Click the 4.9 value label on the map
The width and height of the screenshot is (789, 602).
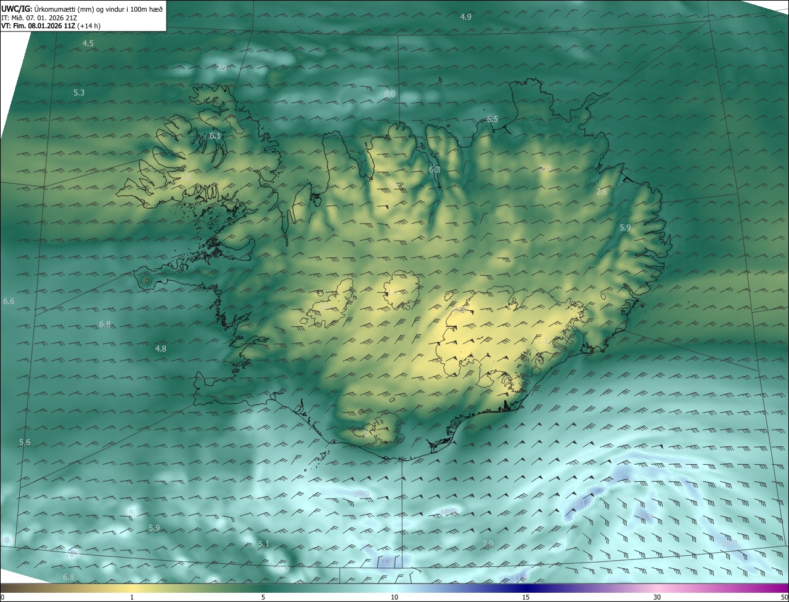466,17
